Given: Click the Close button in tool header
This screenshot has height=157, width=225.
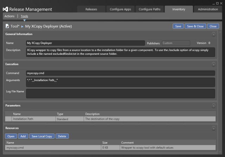Looking at the screenshot, I should click(x=213, y=26).
